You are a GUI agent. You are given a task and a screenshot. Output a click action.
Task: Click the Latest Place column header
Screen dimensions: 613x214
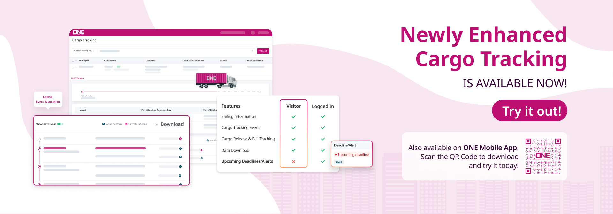pos(150,61)
